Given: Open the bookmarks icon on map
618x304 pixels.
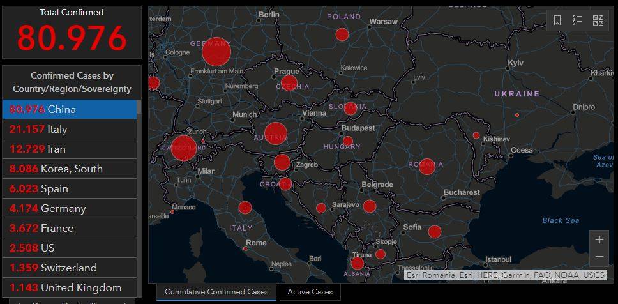Looking at the screenshot, I should (x=557, y=20).
